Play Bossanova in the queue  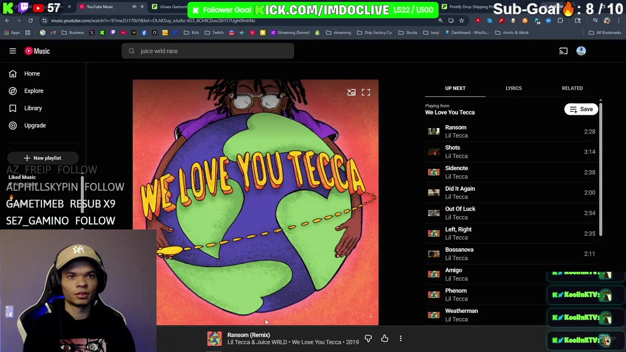click(x=512, y=254)
